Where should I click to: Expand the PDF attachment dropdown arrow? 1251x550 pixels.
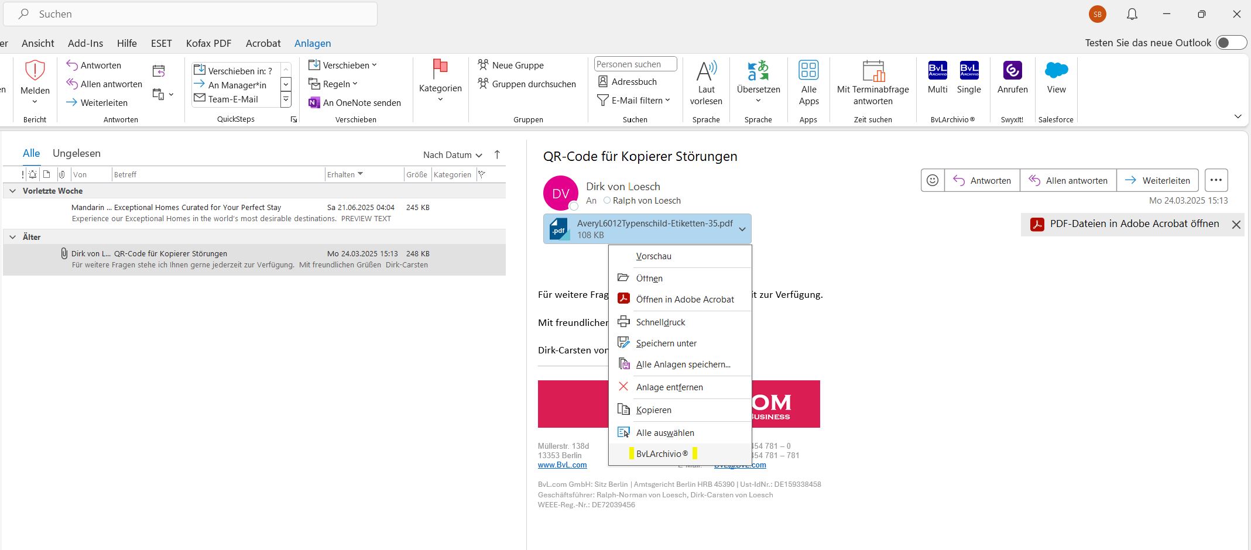coord(742,229)
